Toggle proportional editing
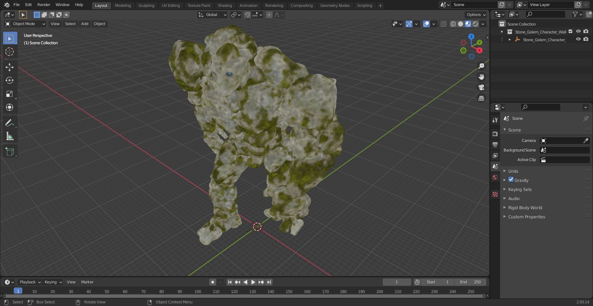593x306 pixels. point(269,15)
